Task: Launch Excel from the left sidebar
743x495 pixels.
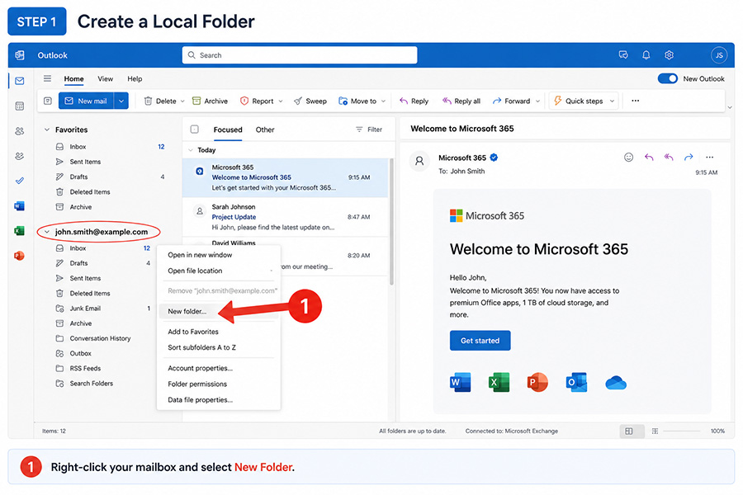Action: click(x=20, y=231)
